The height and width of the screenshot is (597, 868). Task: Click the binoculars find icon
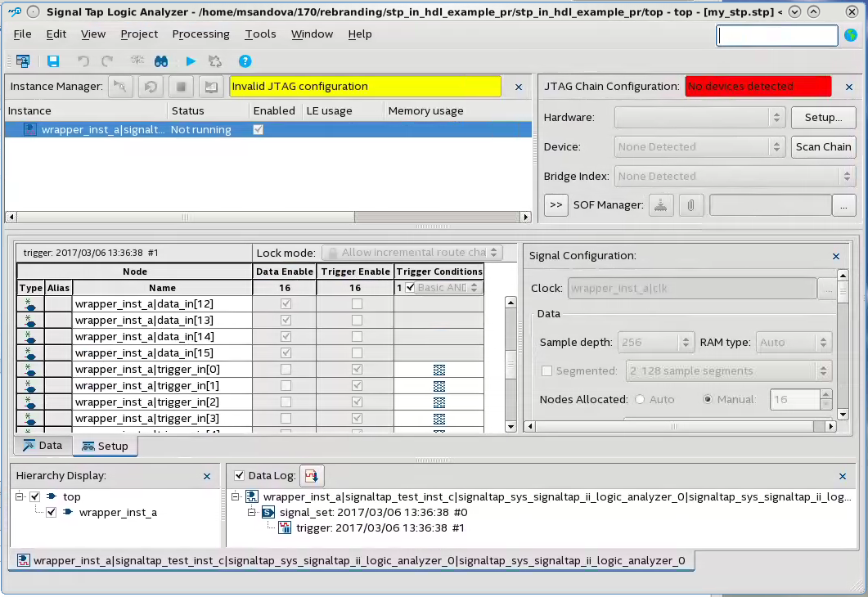pos(161,61)
